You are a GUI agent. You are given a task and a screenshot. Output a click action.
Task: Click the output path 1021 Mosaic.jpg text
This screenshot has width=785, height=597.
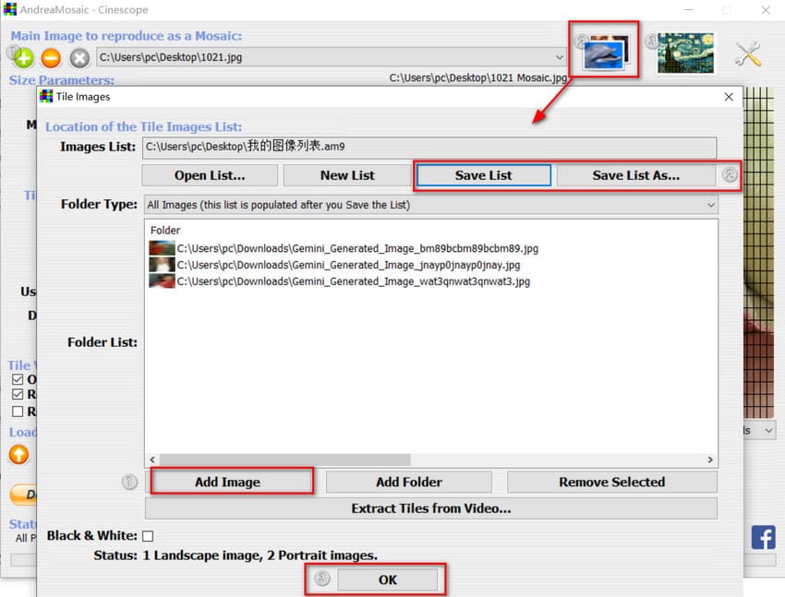pyautogui.click(x=478, y=78)
